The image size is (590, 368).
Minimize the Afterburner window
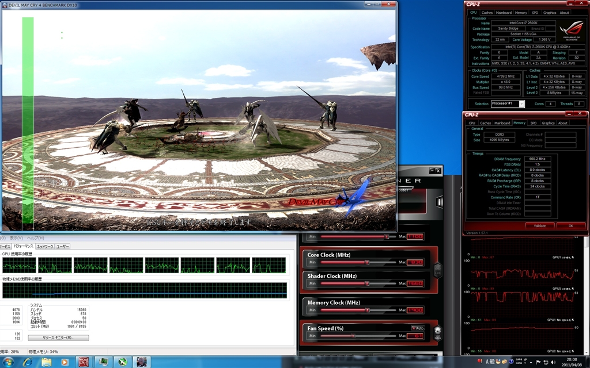(x=432, y=171)
